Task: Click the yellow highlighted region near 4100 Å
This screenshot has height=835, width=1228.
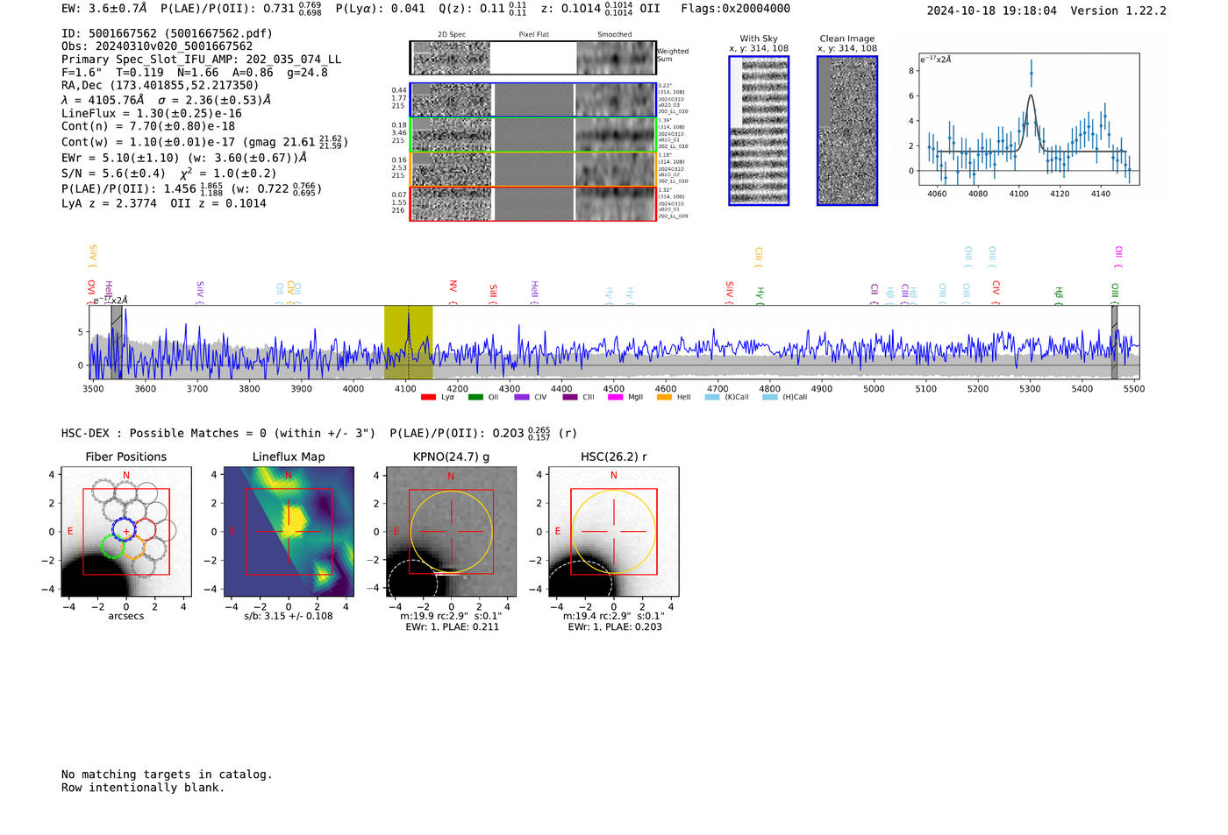Action: (408, 343)
